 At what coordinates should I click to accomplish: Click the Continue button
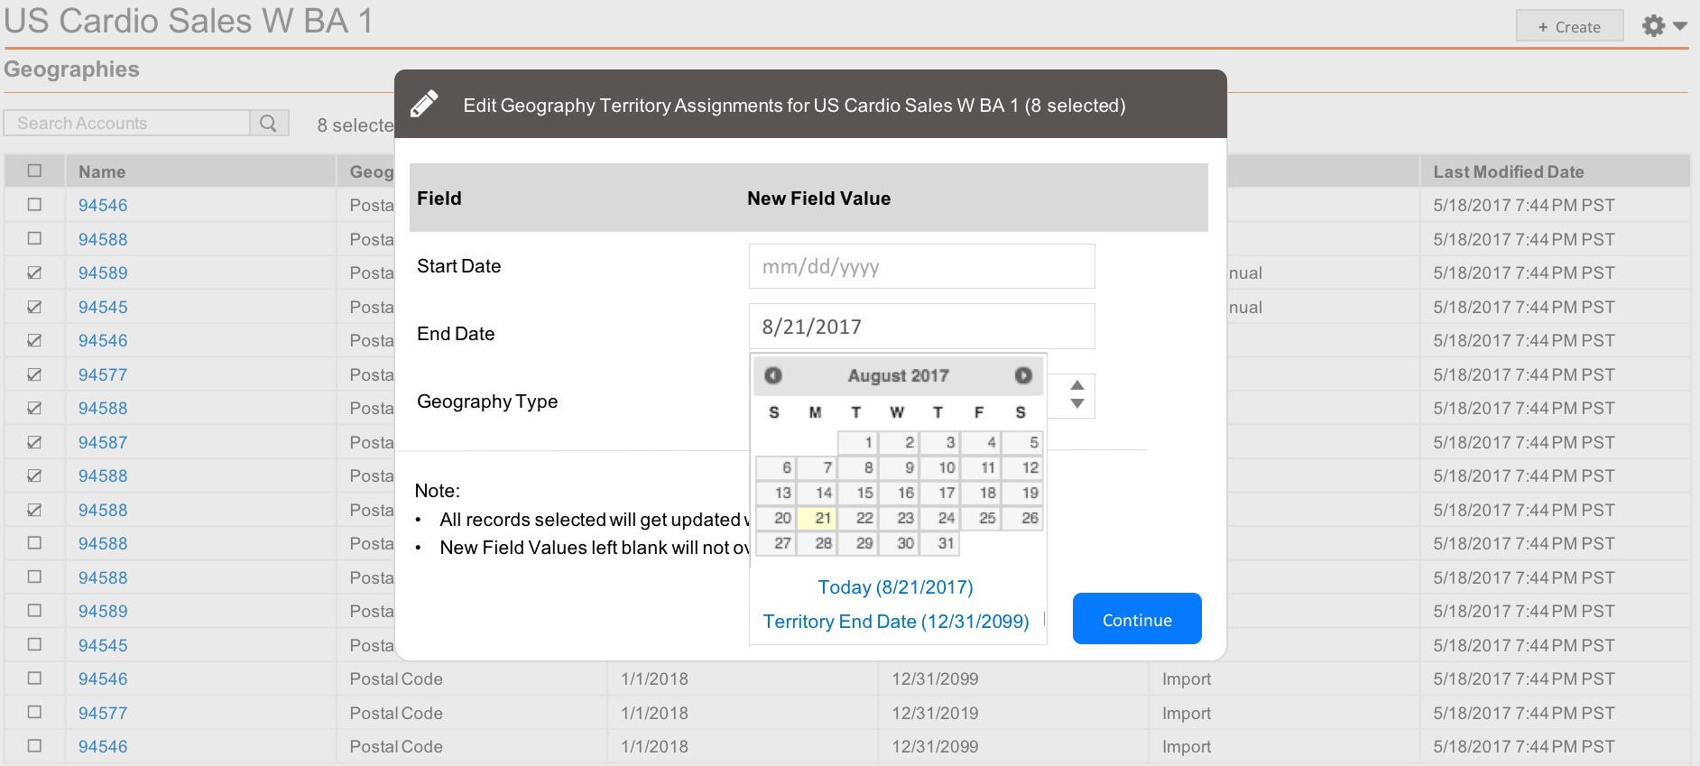1136,619
